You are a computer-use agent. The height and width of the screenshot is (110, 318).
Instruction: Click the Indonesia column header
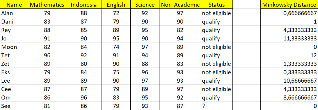(84, 5)
